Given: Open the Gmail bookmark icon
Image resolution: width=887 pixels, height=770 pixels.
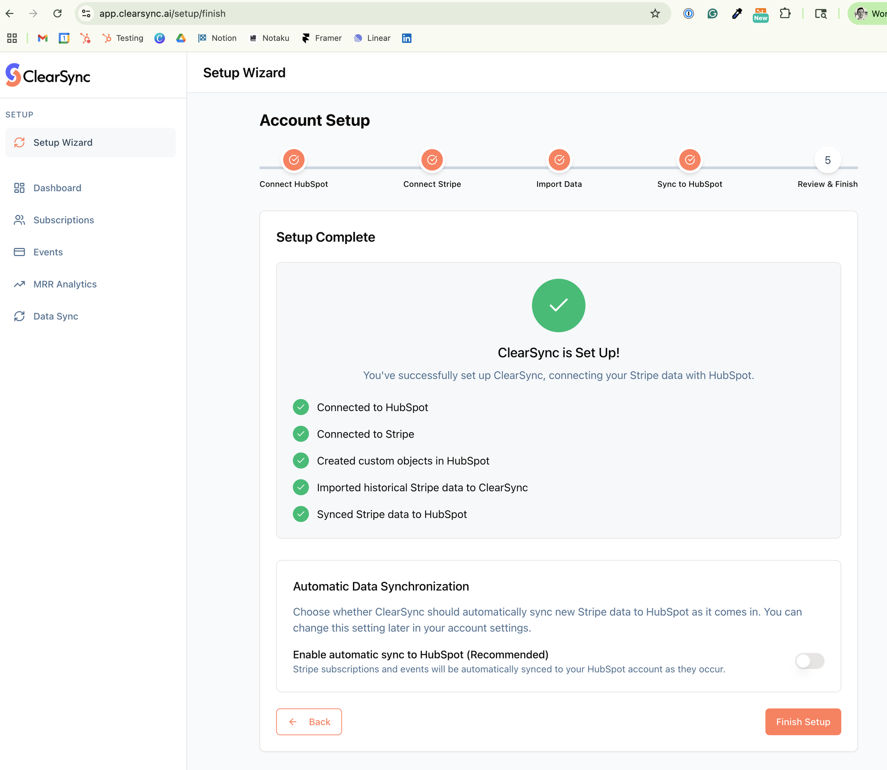Looking at the screenshot, I should pyautogui.click(x=42, y=38).
